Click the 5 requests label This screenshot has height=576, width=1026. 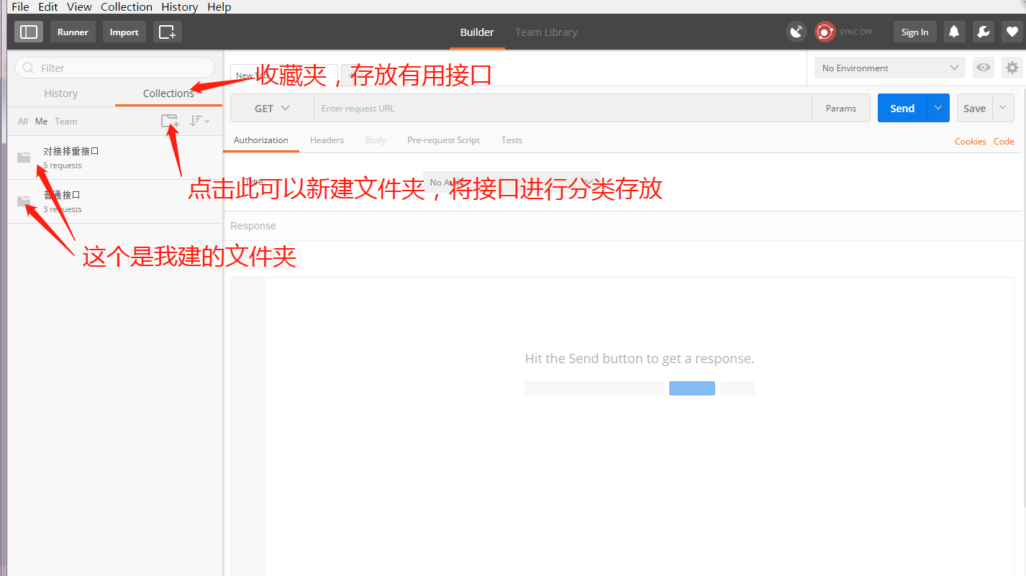[x=63, y=165]
